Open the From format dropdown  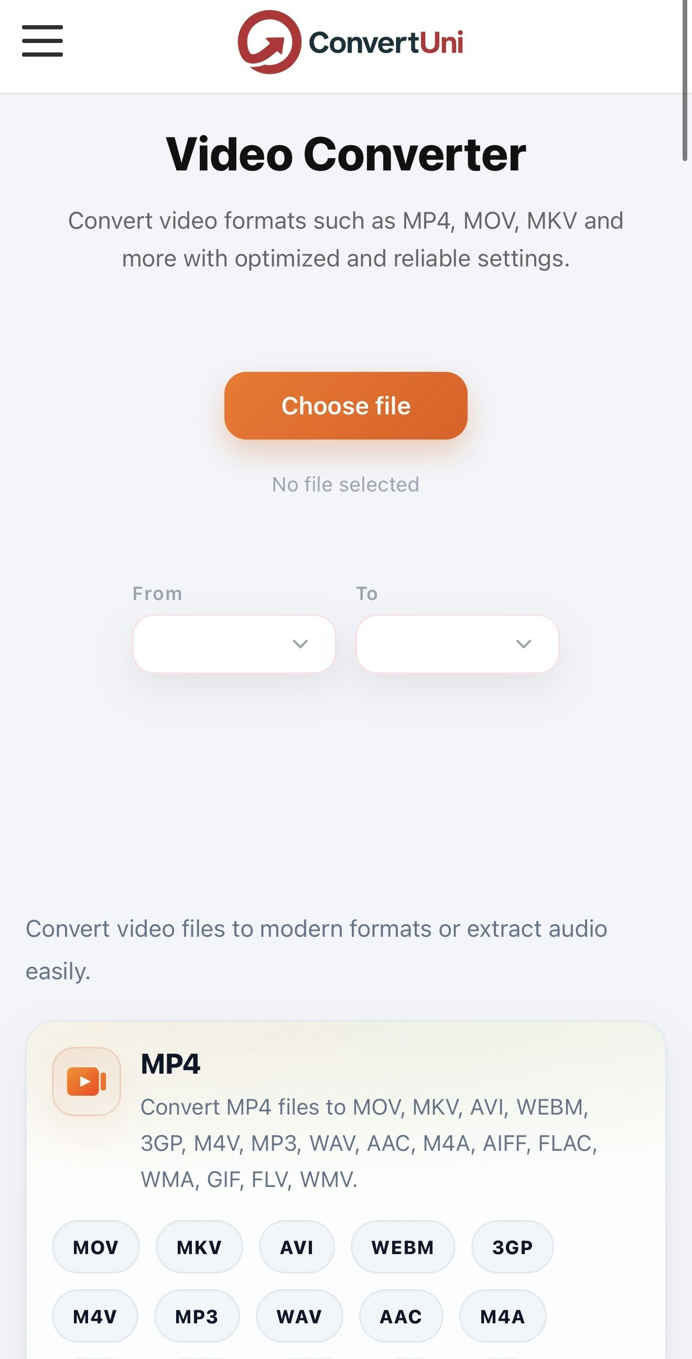pos(234,644)
